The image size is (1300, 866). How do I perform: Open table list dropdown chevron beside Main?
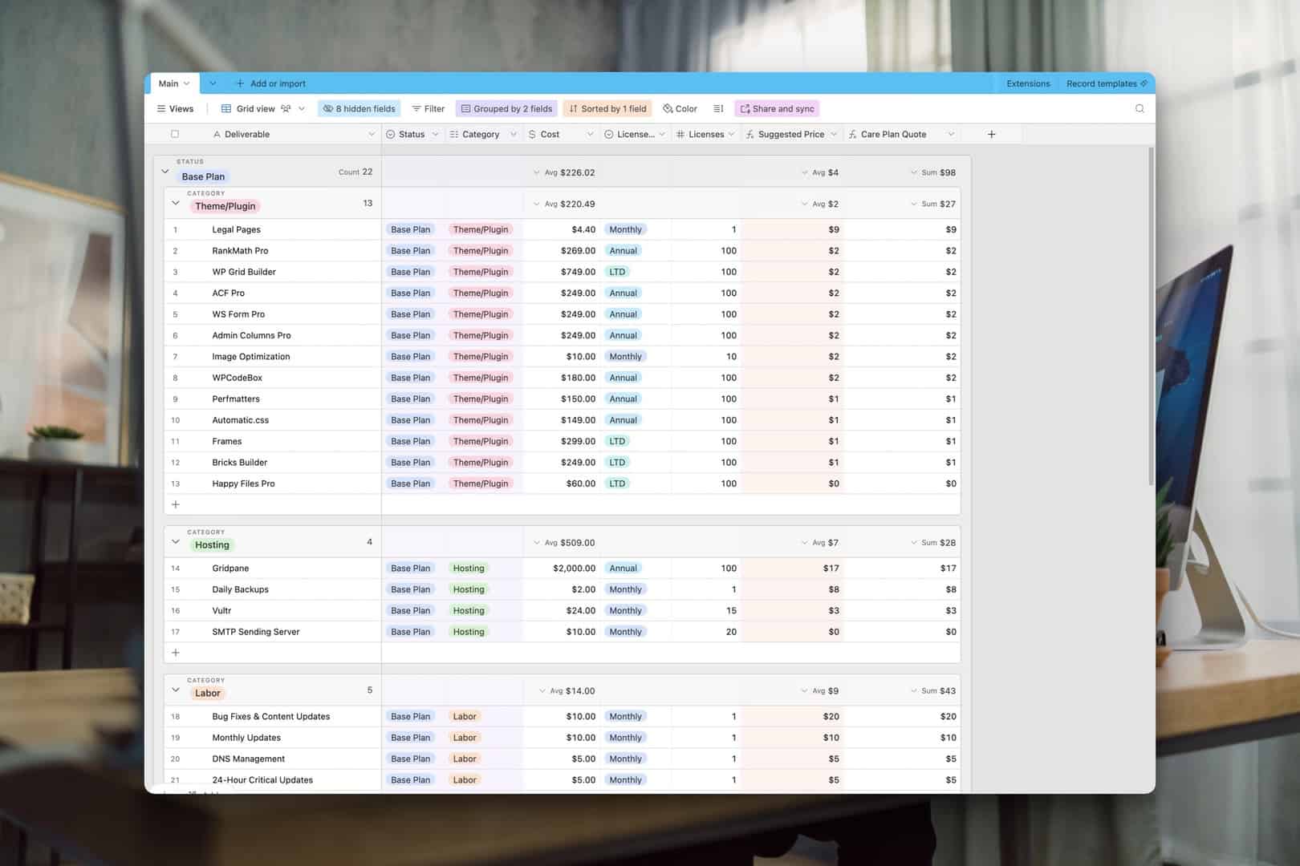pos(213,83)
